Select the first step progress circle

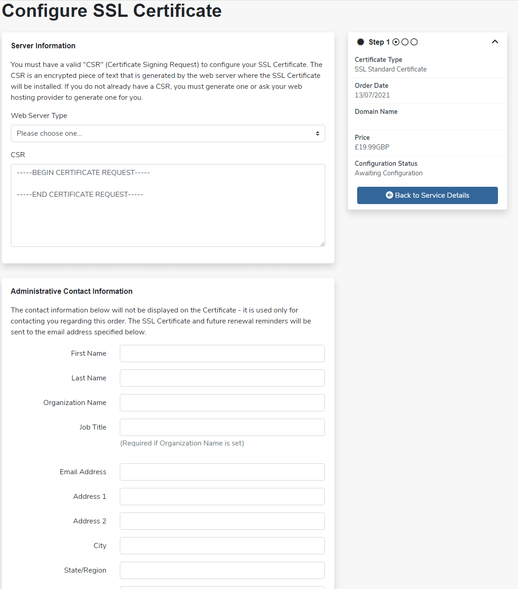click(395, 41)
